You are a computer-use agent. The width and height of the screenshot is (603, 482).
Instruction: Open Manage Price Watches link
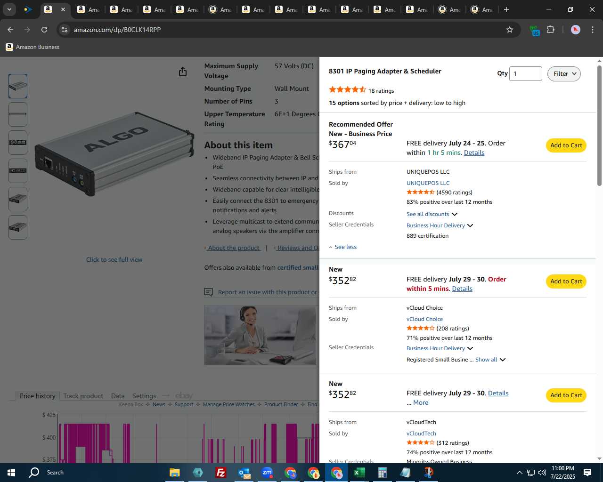click(228, 404)
